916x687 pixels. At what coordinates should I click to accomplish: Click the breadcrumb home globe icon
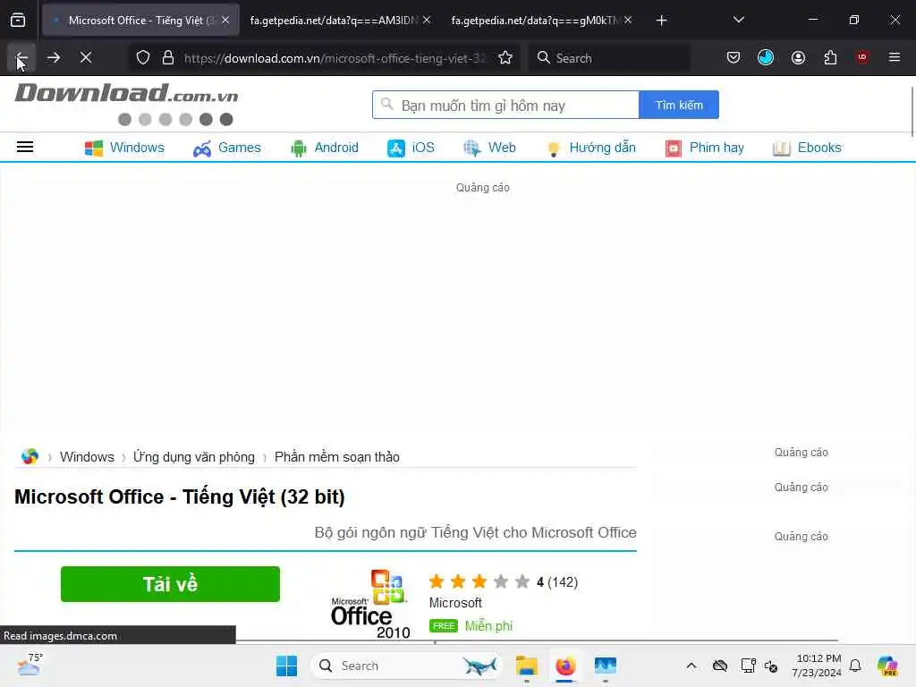(30, 456)
